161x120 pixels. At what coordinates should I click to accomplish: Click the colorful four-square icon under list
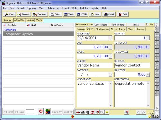(x=48, y=111)
